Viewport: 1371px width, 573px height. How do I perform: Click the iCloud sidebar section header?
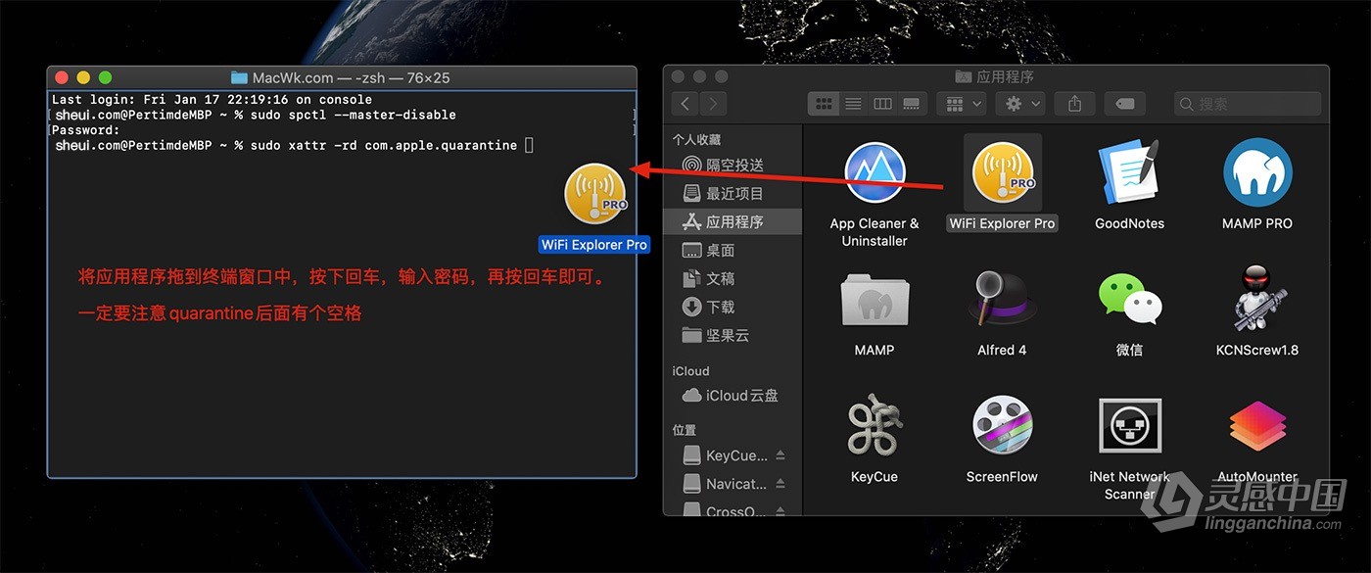(x=690, y=371)
